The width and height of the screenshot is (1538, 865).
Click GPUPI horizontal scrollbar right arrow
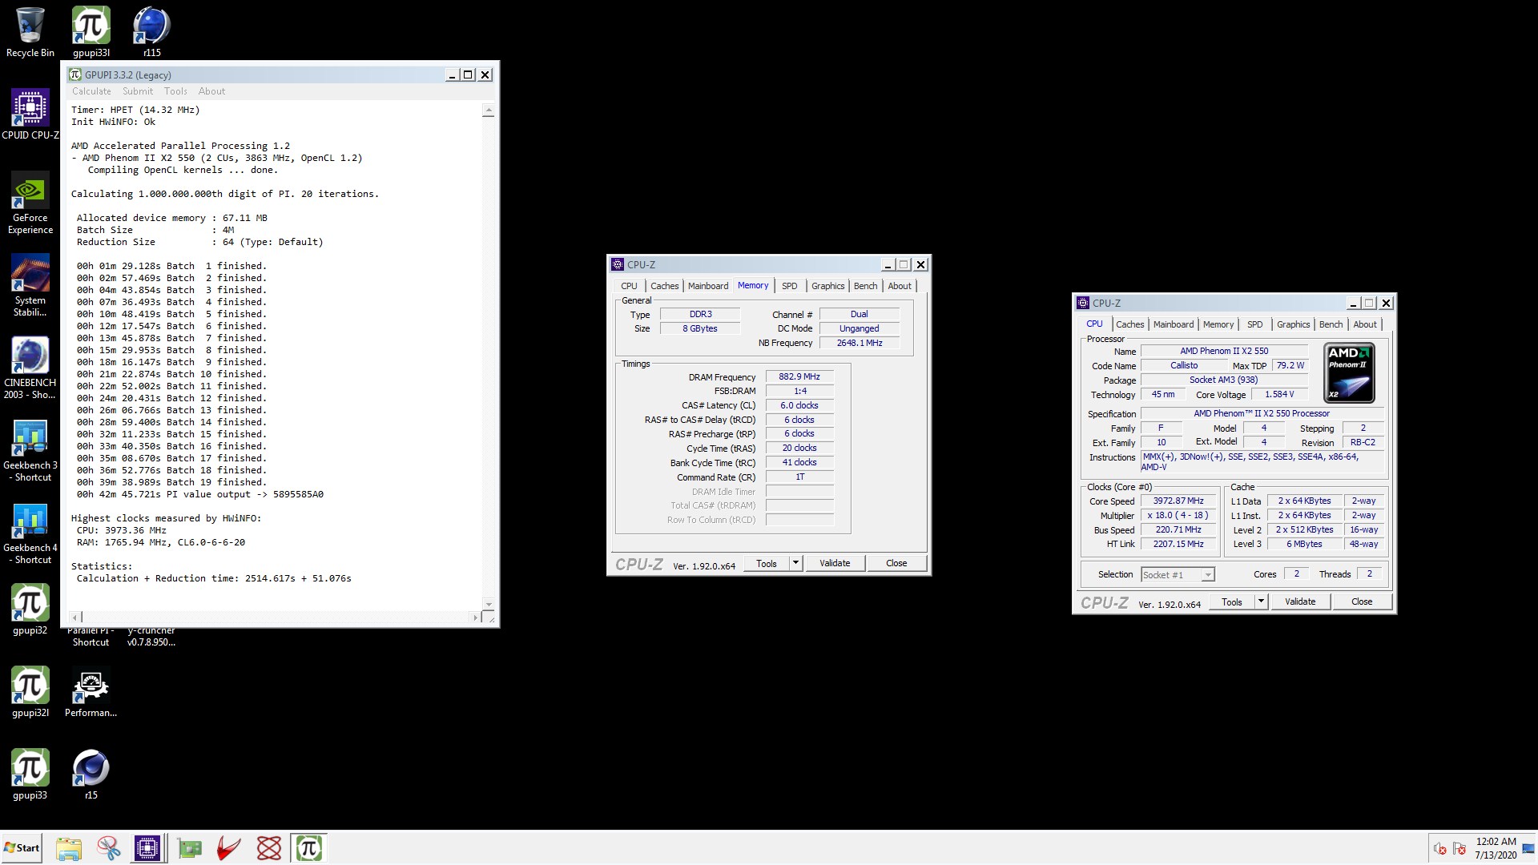[475, 618]
